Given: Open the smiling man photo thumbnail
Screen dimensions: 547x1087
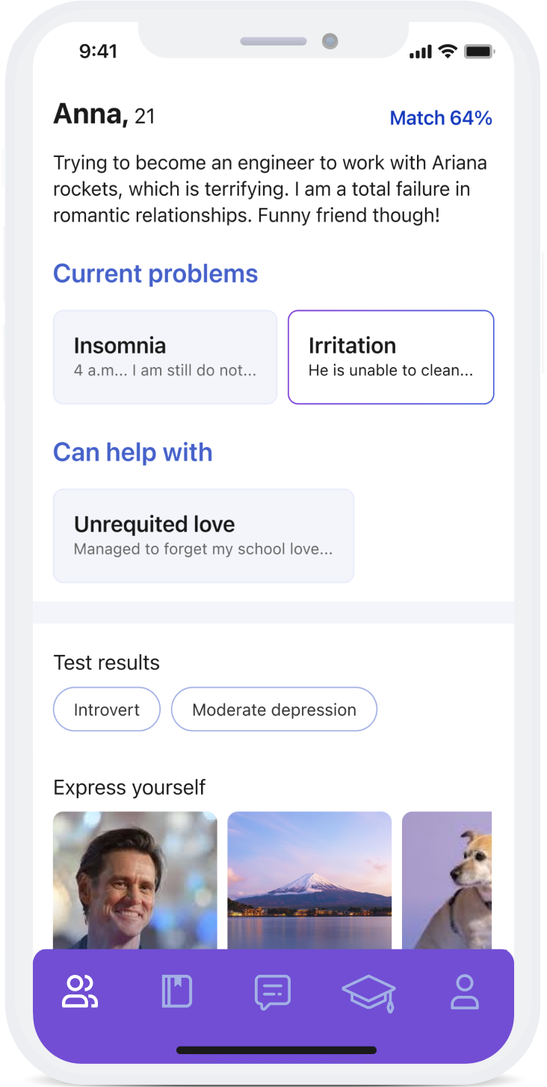Looking at the screenshot, I should (135, 880).
